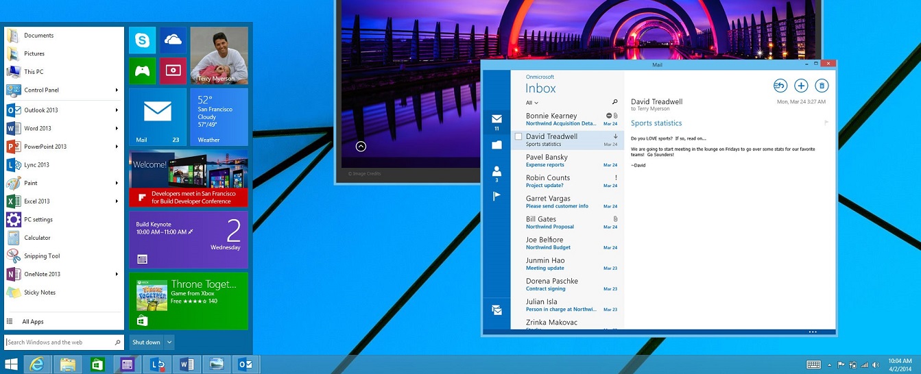Tick the checkbox beside David Treadwell message
Viewport: 921px width, 374px height.
(518, 136)
